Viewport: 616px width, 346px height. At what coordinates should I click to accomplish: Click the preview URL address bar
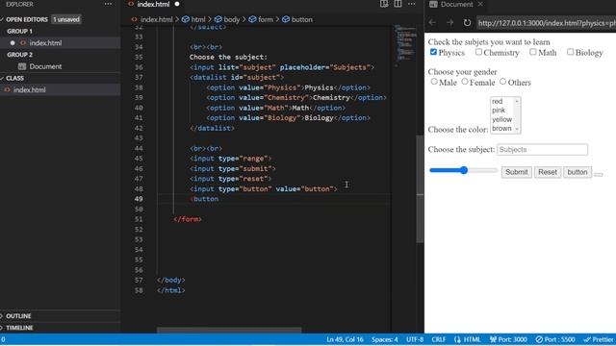(546, 23)
